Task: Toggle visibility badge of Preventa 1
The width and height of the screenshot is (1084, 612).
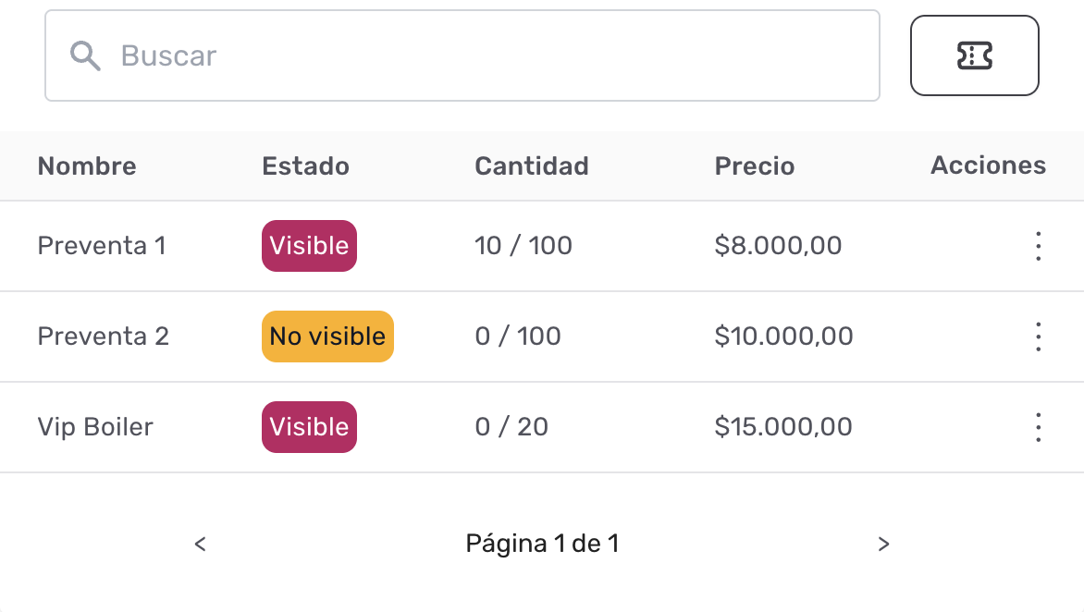Action: point(309,246)
